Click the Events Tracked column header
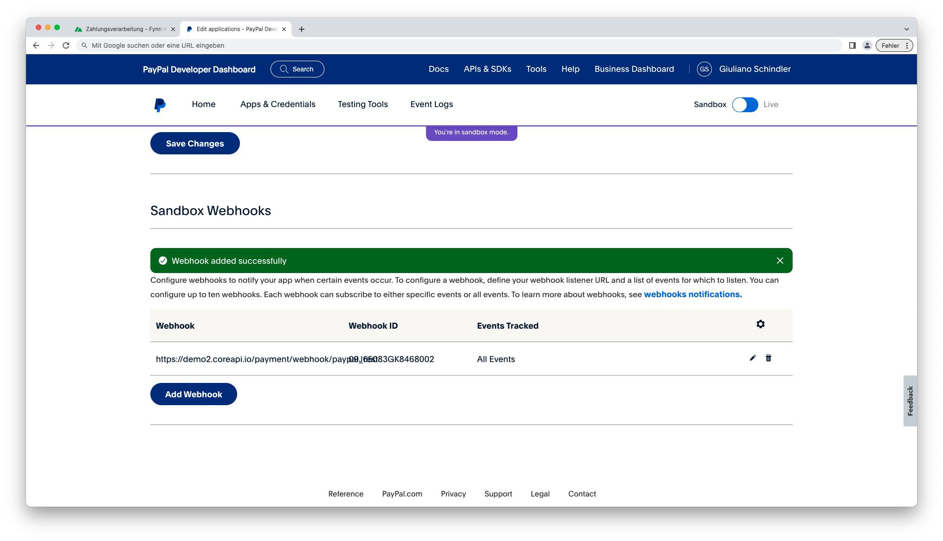This screenshot has height=541, width=943. [508, 326]
